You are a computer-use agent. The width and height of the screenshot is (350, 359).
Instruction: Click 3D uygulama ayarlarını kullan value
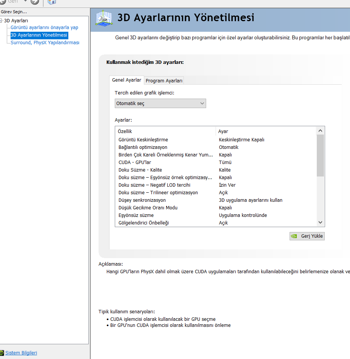250,200
